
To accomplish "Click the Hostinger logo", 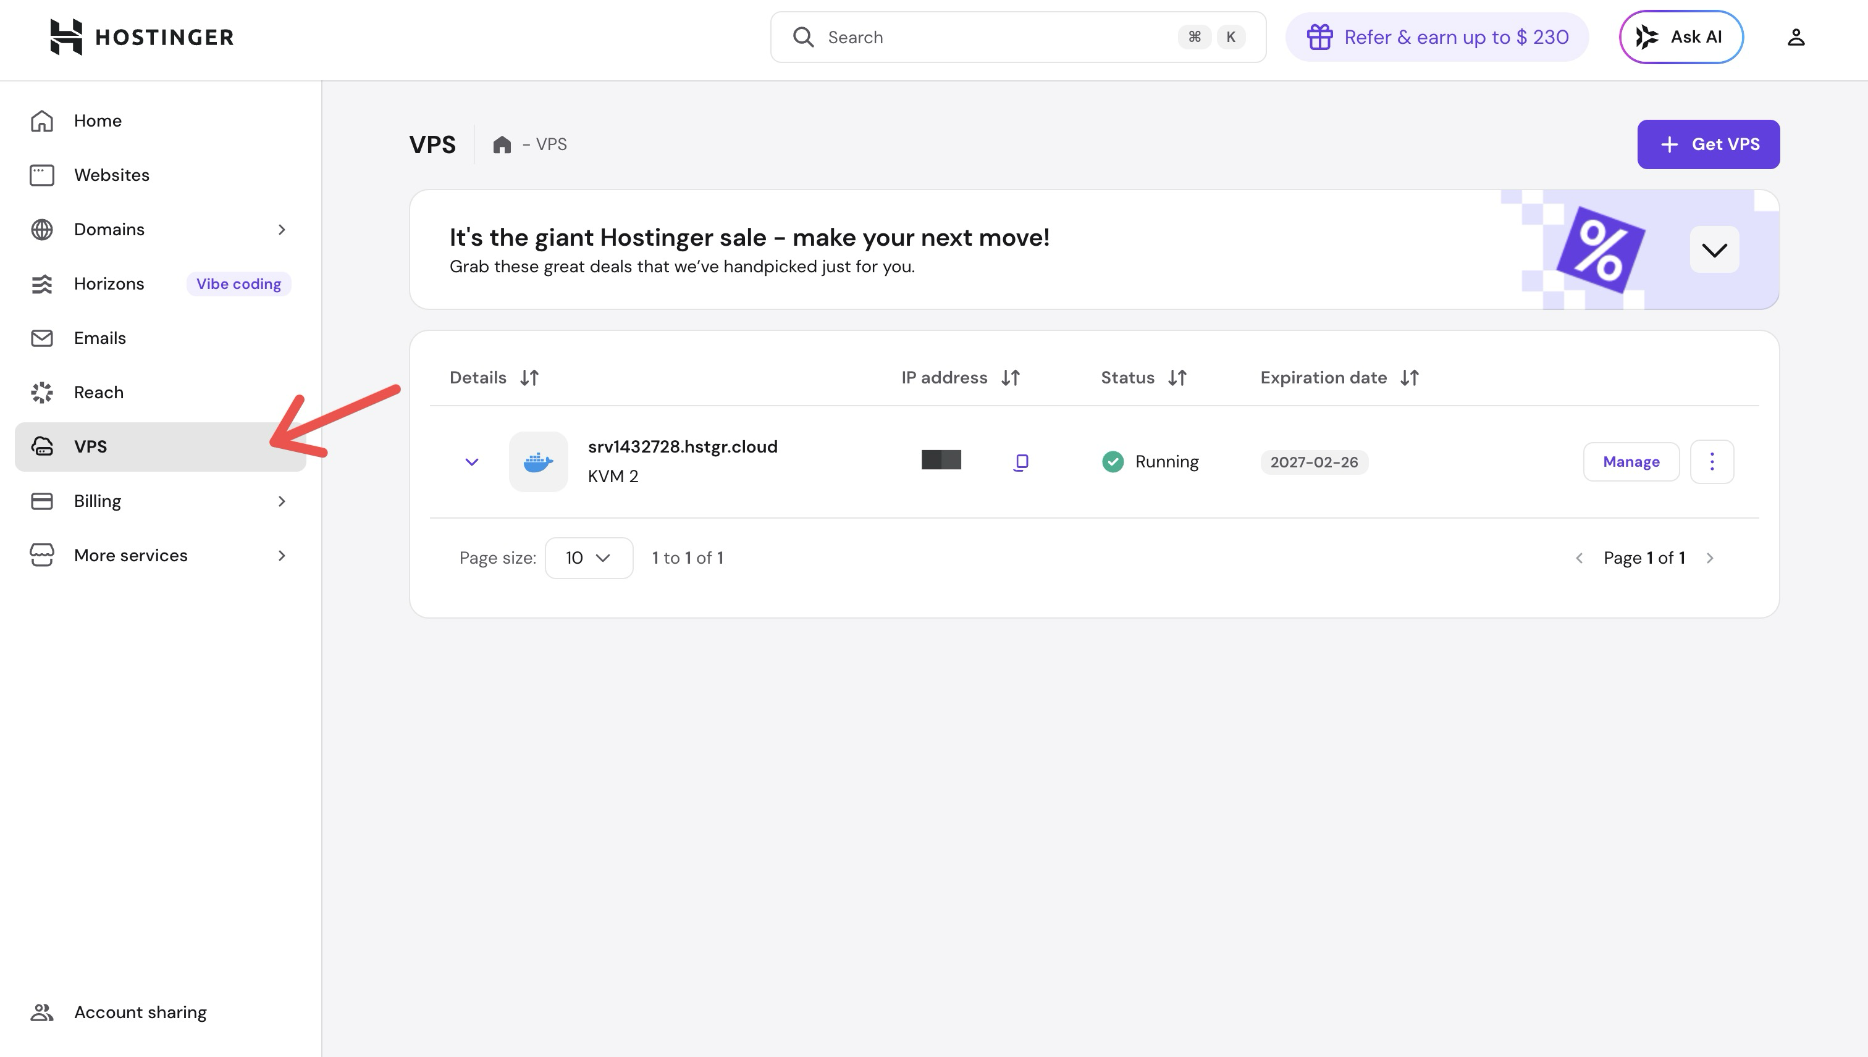I will [x=141, y=37].
